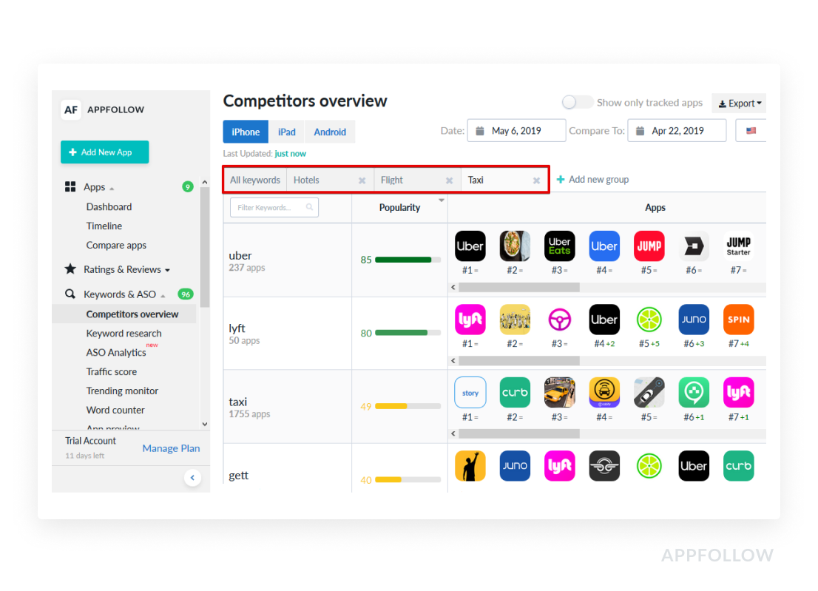Click the Filter Keywords search field

point(269,208)
